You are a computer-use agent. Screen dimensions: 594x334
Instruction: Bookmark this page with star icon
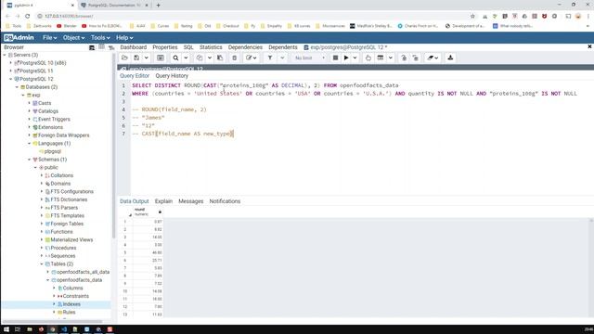(472, 17)
